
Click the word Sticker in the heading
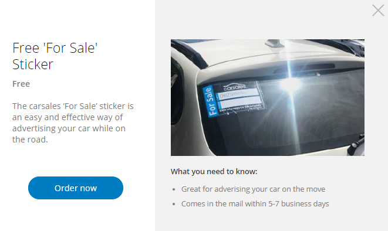[x=33, y=64]
